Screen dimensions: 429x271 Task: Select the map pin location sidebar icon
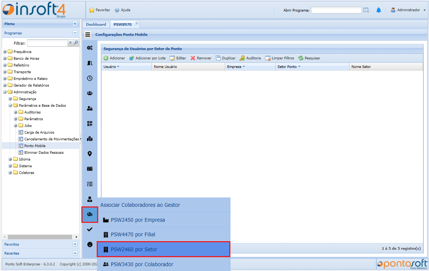(x=90, y=154)
